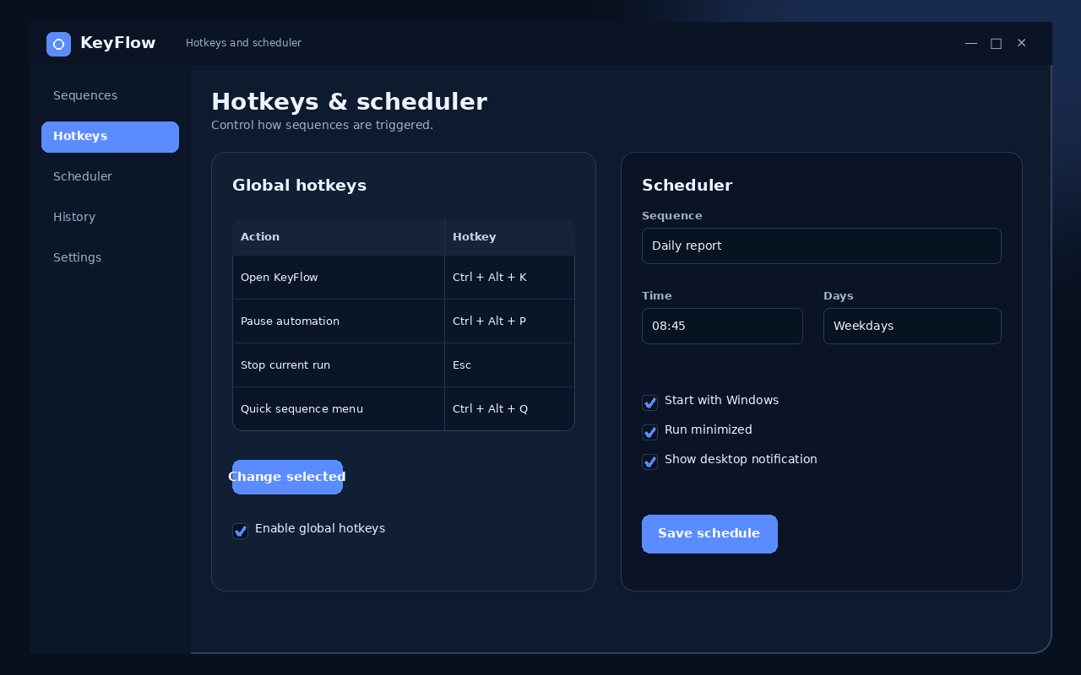
Task: Click the Esc hotkey cell
Action: point(509,365)
